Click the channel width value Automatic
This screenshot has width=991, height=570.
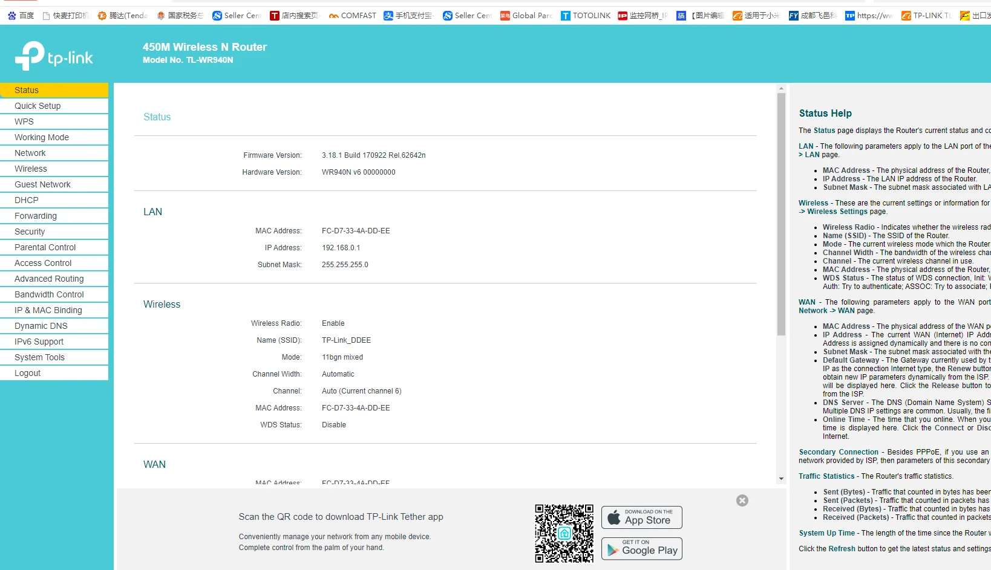[x=338, y=374]
